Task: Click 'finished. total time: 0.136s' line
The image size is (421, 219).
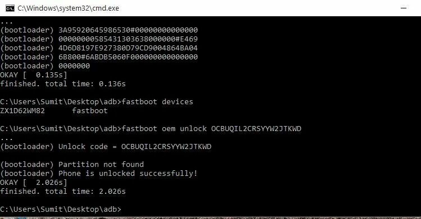Action: pyautogui.click(x=63, y=84)
